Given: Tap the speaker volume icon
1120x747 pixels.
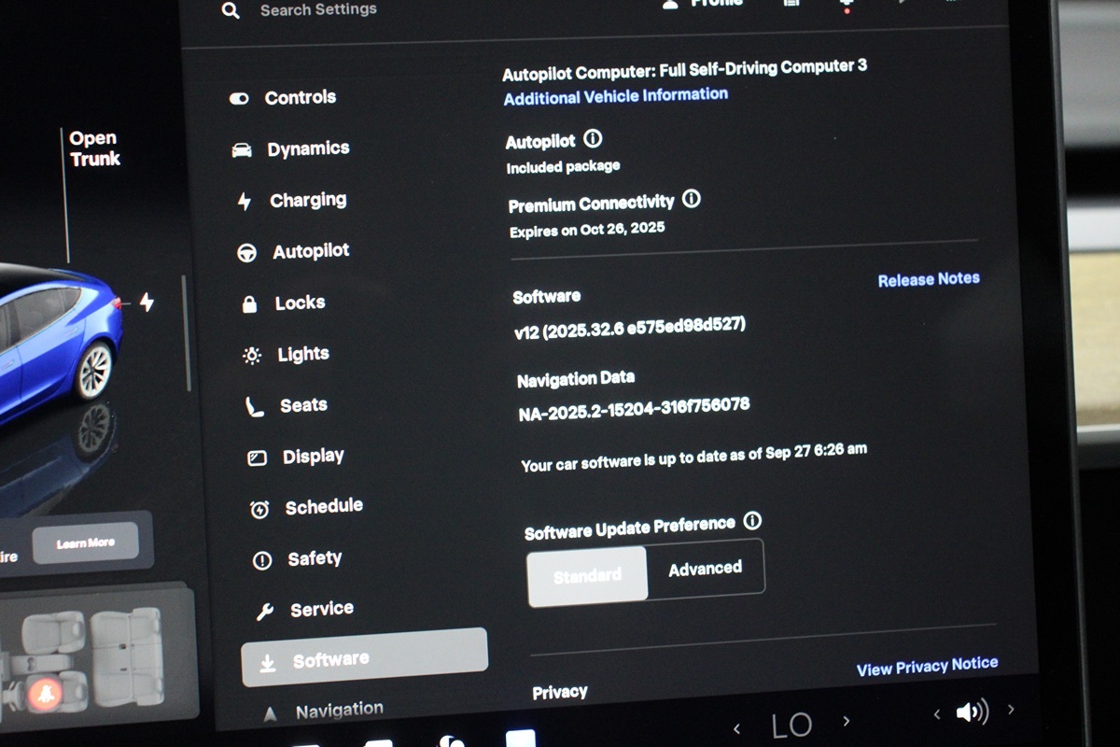Looking at the screenshot, I should [x=972, y=712].
